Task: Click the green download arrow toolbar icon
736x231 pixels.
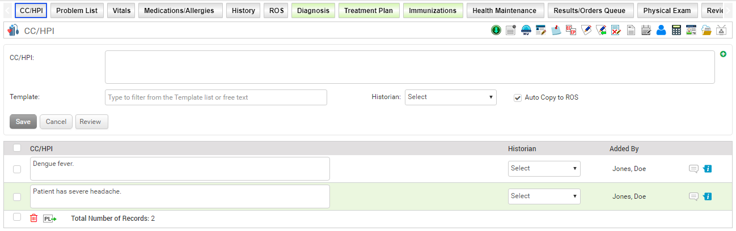Action: pyautogui.click(x=496, y=31)
